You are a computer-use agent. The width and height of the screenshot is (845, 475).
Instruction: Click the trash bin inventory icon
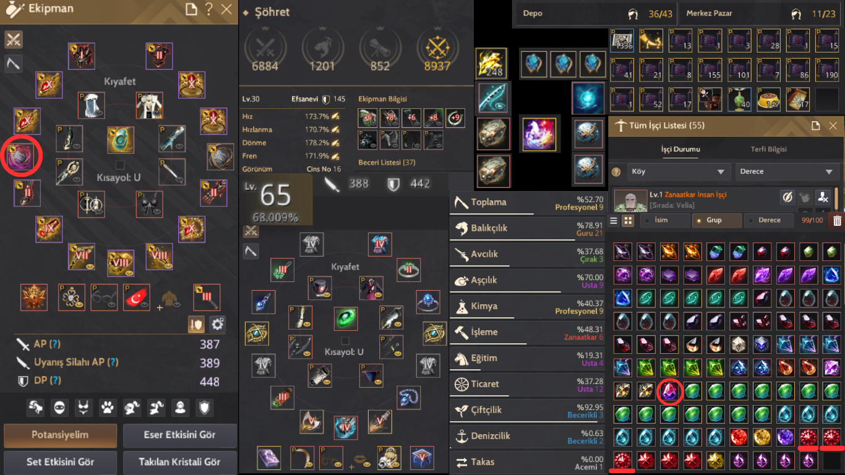point(837,220)
